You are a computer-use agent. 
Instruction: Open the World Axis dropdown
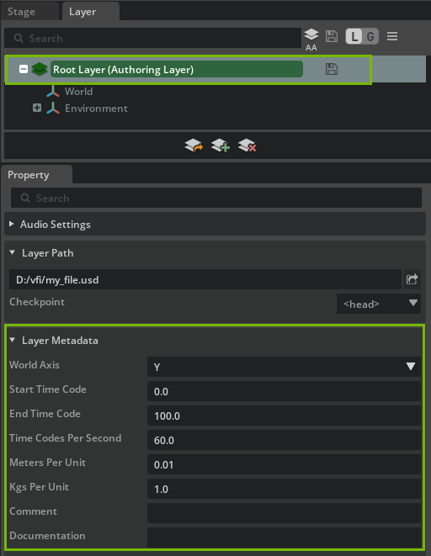coord(284,367)
